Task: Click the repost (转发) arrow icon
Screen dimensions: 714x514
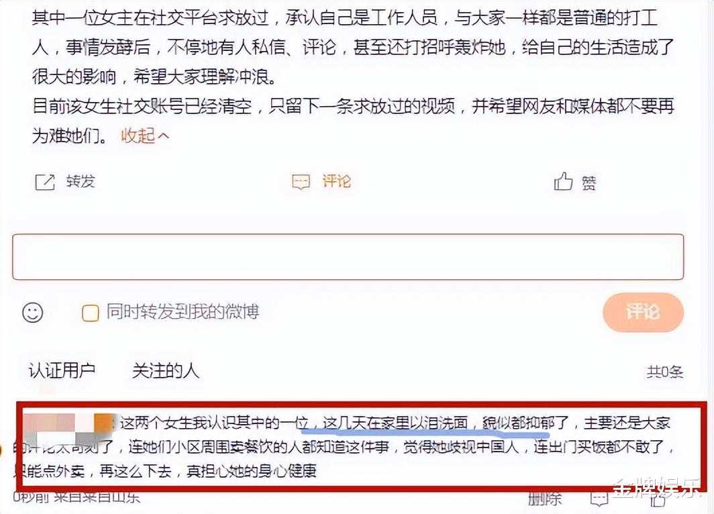Action: point(44,182)
